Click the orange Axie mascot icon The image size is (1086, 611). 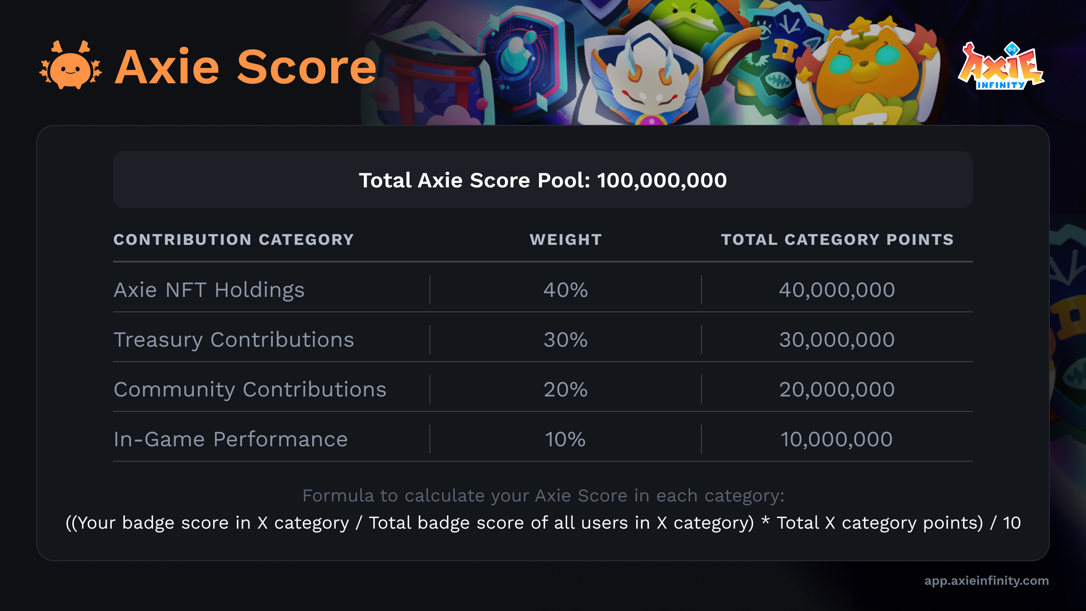pos(71,65)
